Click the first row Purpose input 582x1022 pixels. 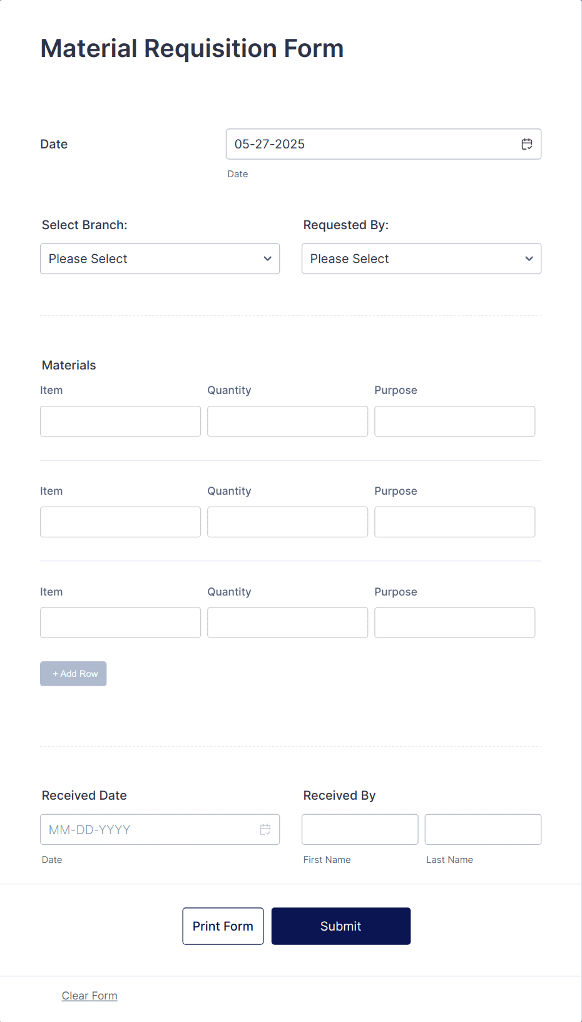click(x=454, y=421)
